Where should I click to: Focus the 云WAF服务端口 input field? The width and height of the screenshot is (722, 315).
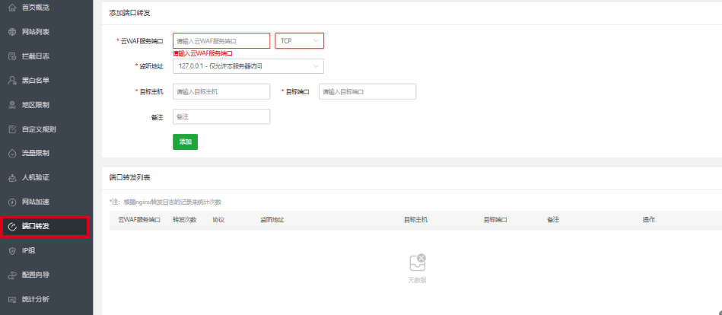tap(221, 41)
